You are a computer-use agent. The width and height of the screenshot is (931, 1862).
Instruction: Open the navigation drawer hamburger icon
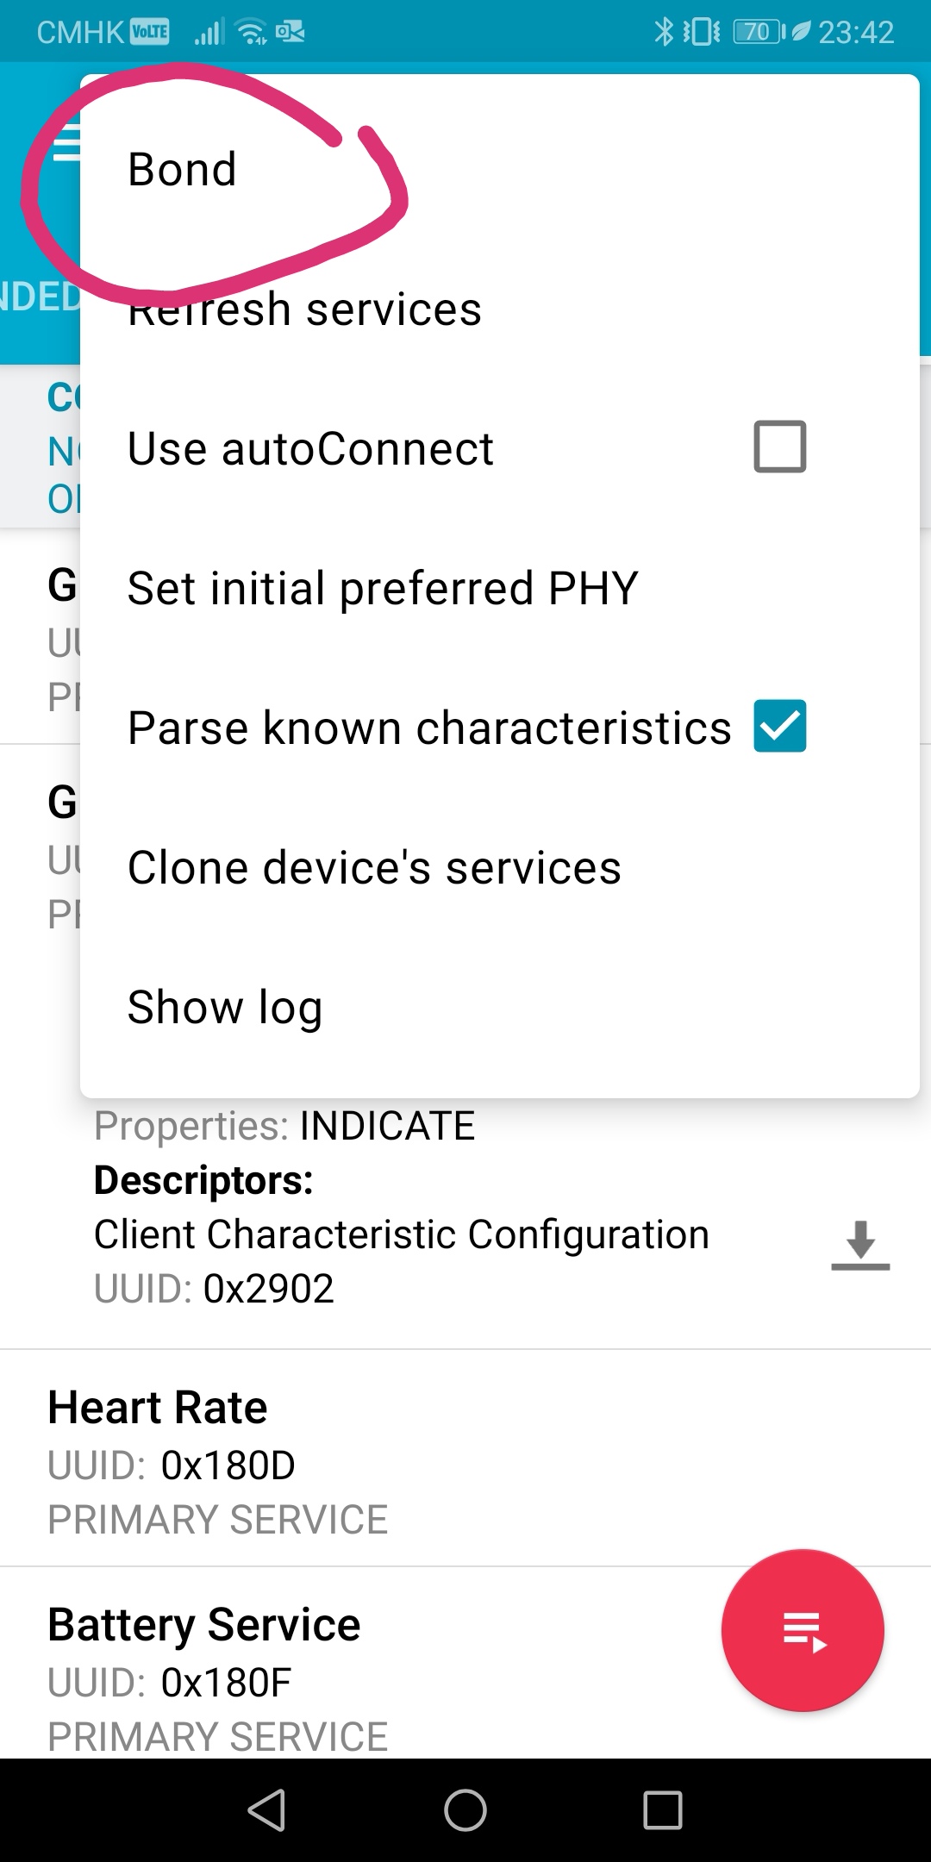(69, 141)
